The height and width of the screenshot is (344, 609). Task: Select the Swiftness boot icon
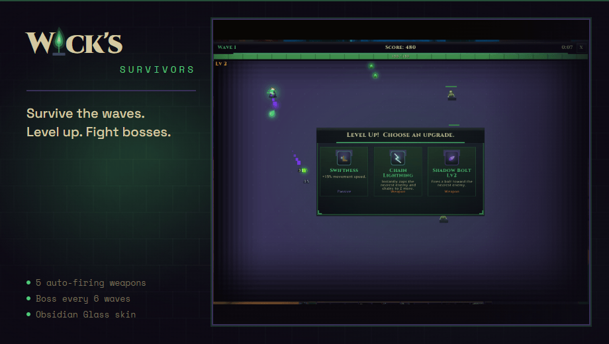(x=344, y=158)
